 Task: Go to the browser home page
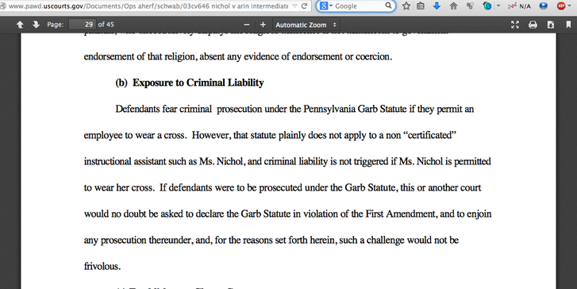453,6
